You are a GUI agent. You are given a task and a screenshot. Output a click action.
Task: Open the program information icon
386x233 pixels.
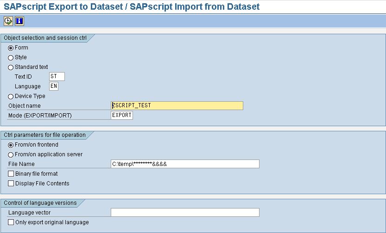[x=19, y=21]
